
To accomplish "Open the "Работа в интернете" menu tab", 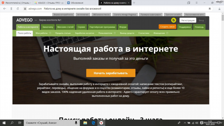I will (28, 27).
